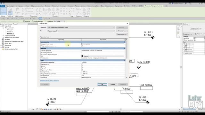
Task: Click the Просмотр (Preview) button in dialog
Action: point(45,84)
